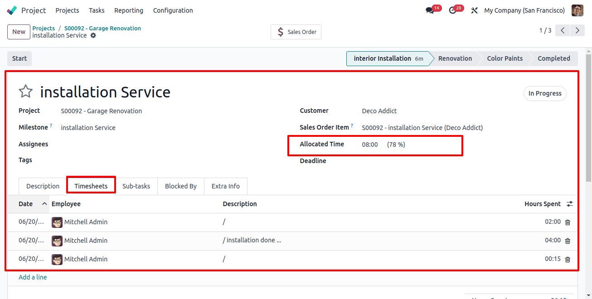
Task: Click the Project app logo icon
Action: pos(12,10)
